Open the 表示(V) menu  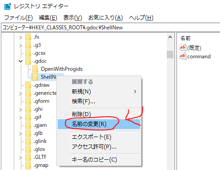coord(72,18)
